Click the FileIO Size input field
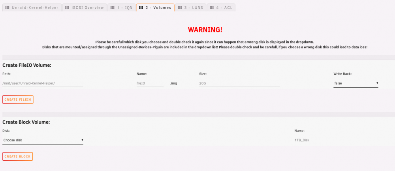 coord(240,83)
